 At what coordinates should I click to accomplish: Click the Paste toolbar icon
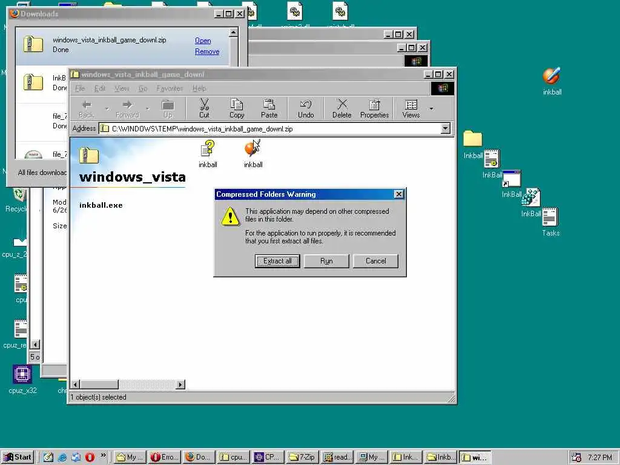tap(269, 108)
